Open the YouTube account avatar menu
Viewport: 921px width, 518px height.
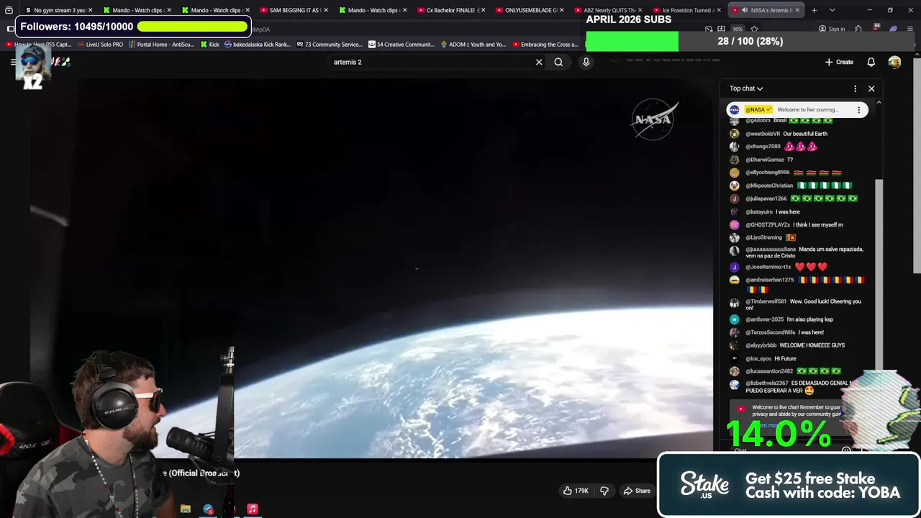pyautogui.click(x=894, y=62)
